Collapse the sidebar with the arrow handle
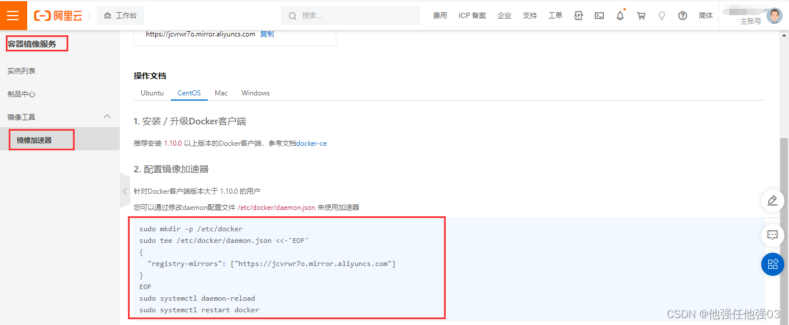789x325 pixels. click(x=125, y=190)
